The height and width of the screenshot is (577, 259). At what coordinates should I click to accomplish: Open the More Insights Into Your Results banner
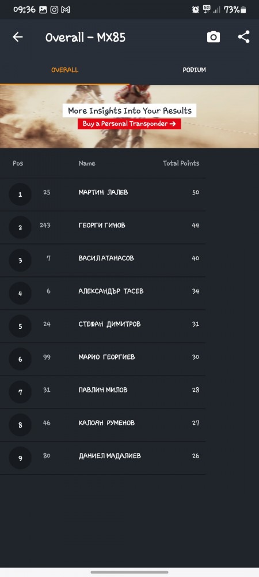pyautogui.click(x=129, y=117)
